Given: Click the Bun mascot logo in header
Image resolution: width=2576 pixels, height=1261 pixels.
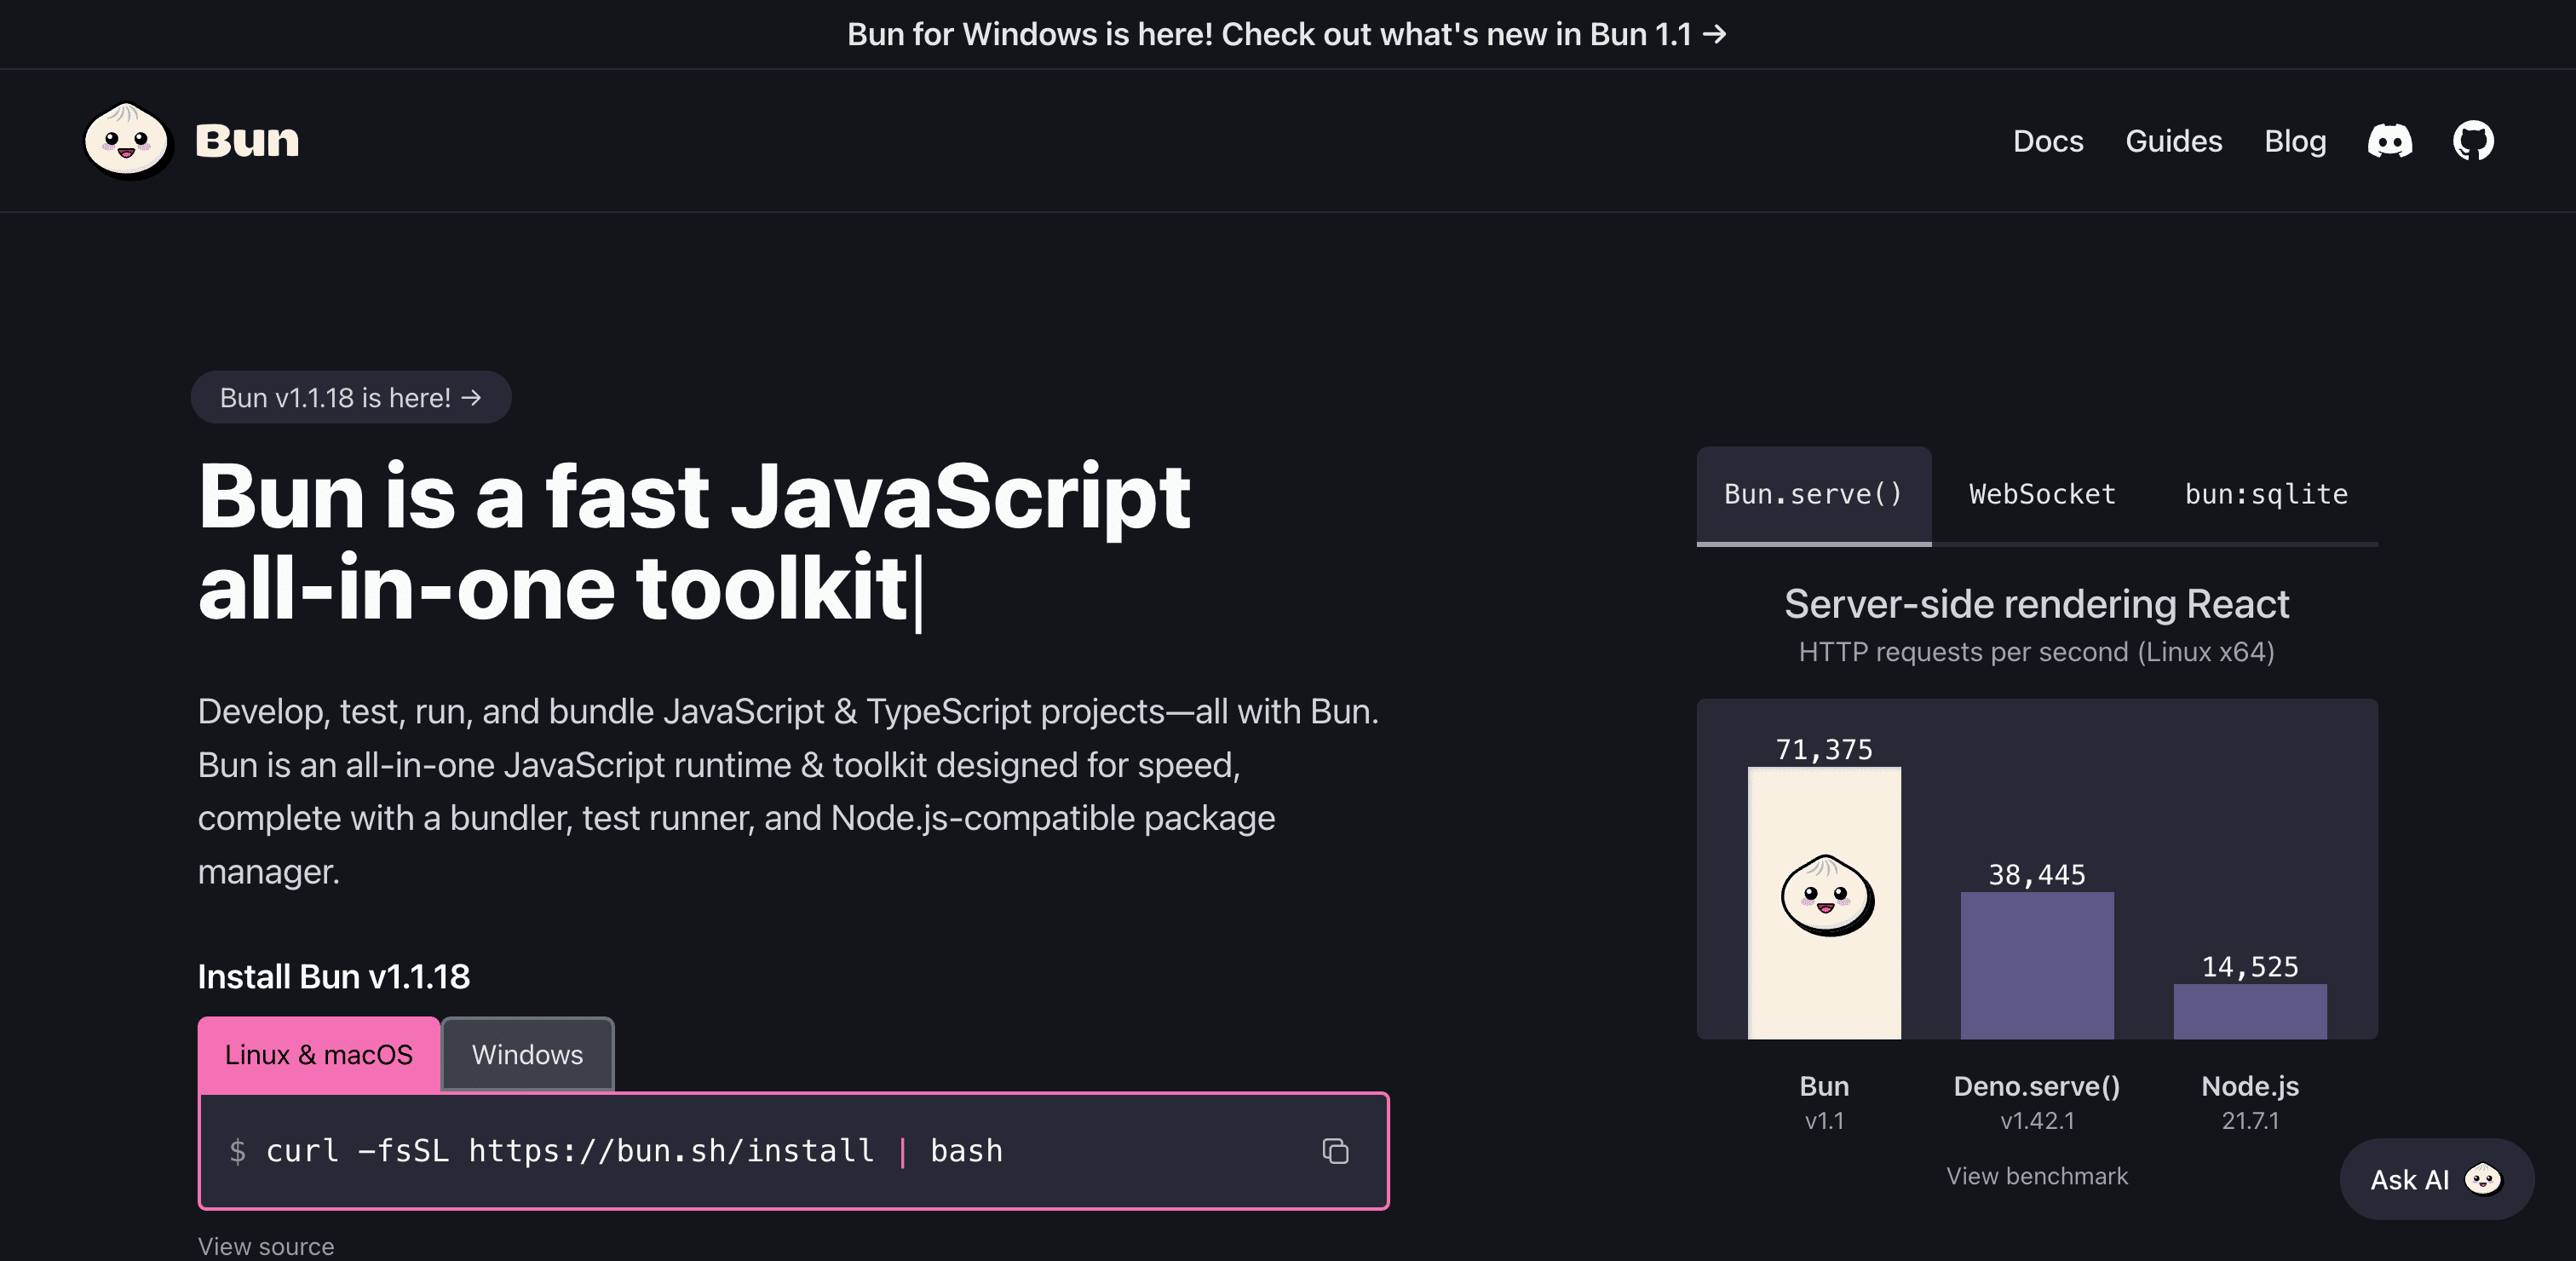Looking at the screenshot, I should tap(127, 141).
